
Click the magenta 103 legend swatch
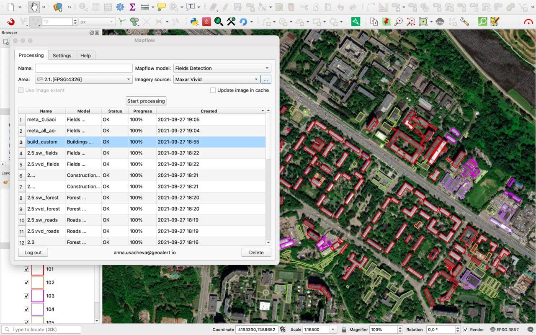click(x=38, y=296)
